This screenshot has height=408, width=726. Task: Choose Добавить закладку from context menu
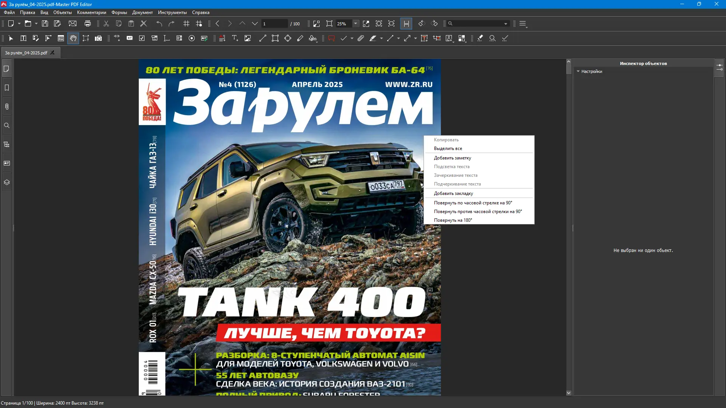453,193
